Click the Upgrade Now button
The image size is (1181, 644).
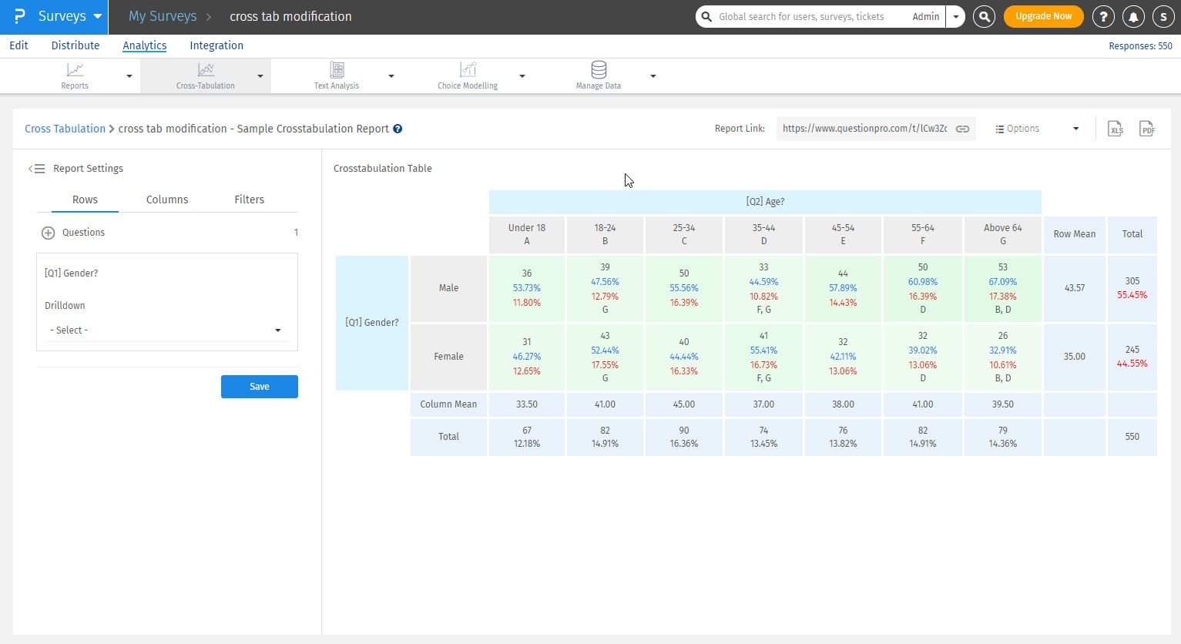point(1043,16)
